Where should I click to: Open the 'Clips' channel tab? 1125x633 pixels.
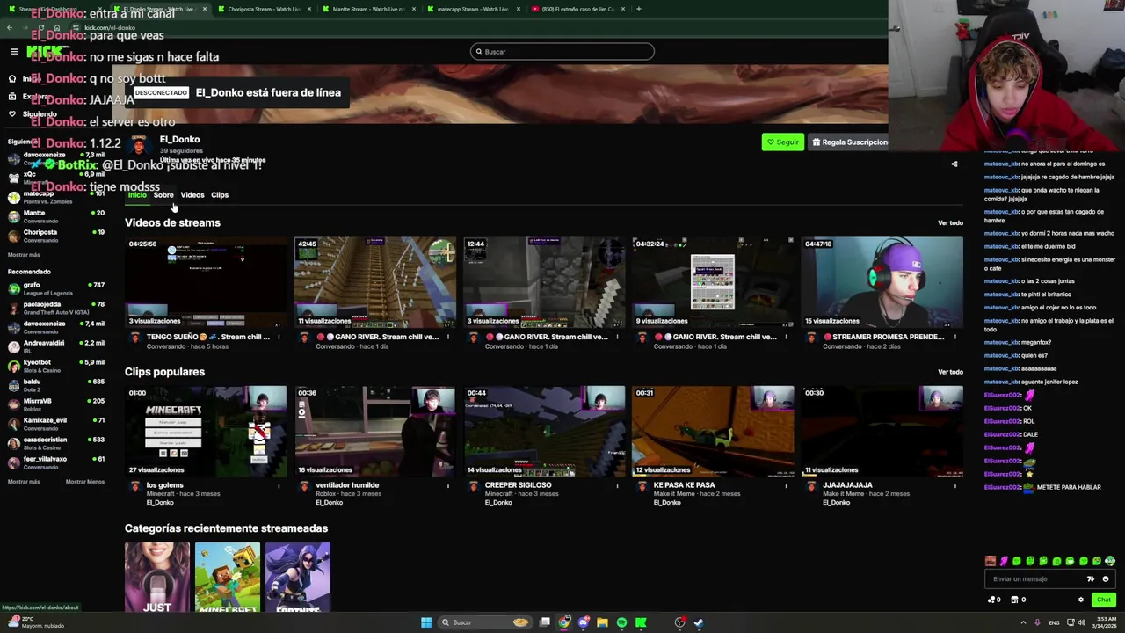tap(220, 195)
